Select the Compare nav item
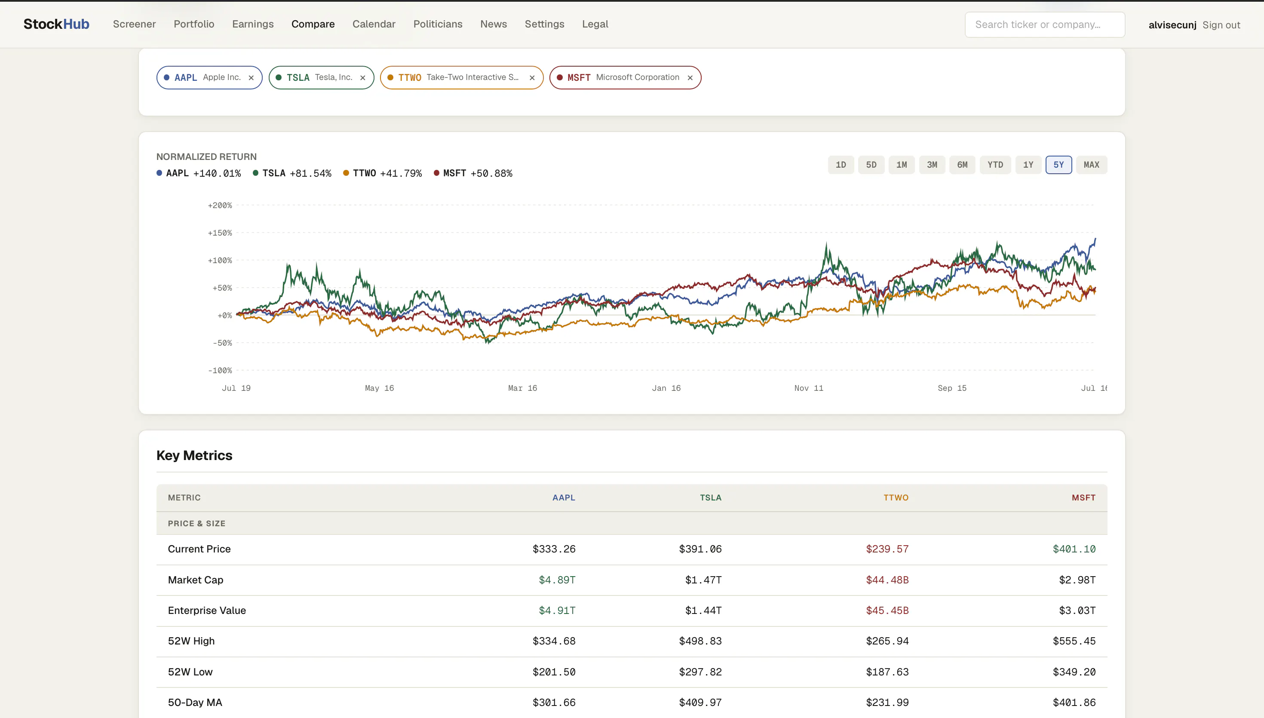The height and width of the screenshot is (718, 1264). tap(313, 24)
